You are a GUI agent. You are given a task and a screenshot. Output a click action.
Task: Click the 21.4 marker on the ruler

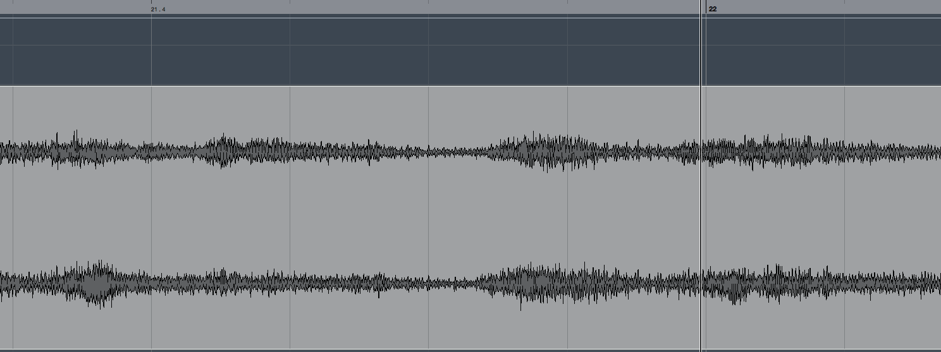(x=158, y=9)
